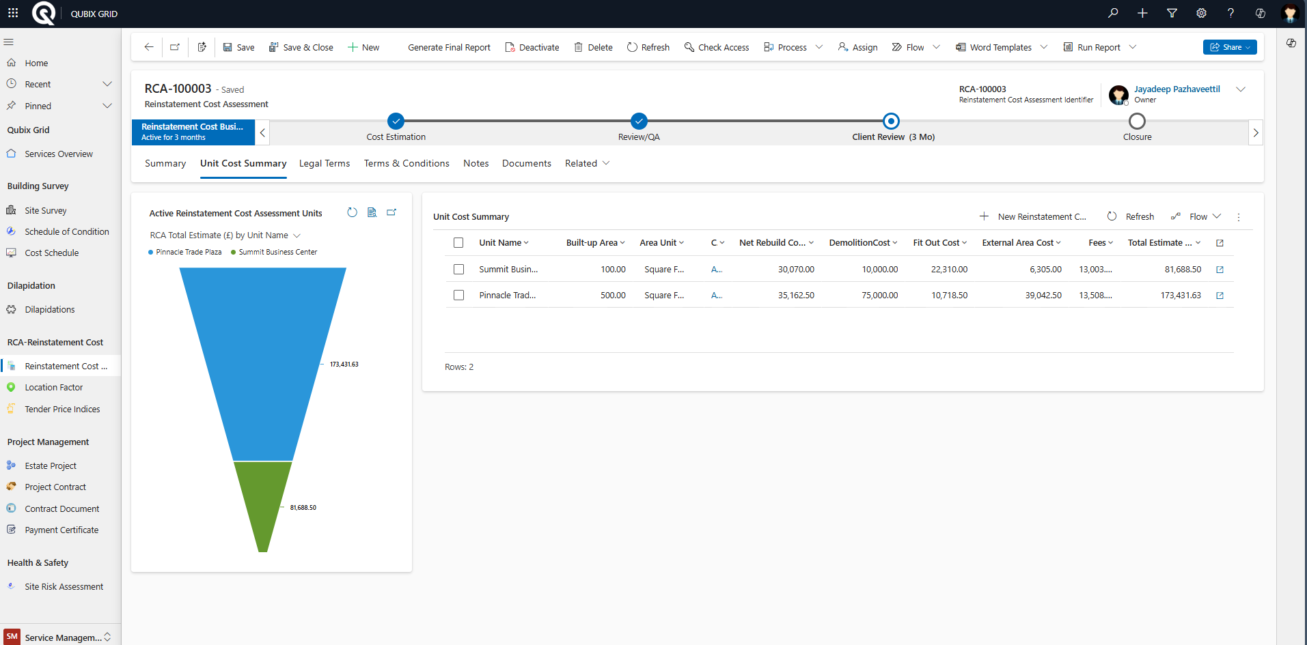Click the back arrow in command bar
This screenshot has height=645, width=1307.
(149, 47)
